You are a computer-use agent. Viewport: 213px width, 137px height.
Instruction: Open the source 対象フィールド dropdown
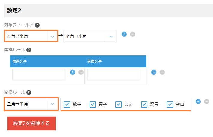[31, 36]
